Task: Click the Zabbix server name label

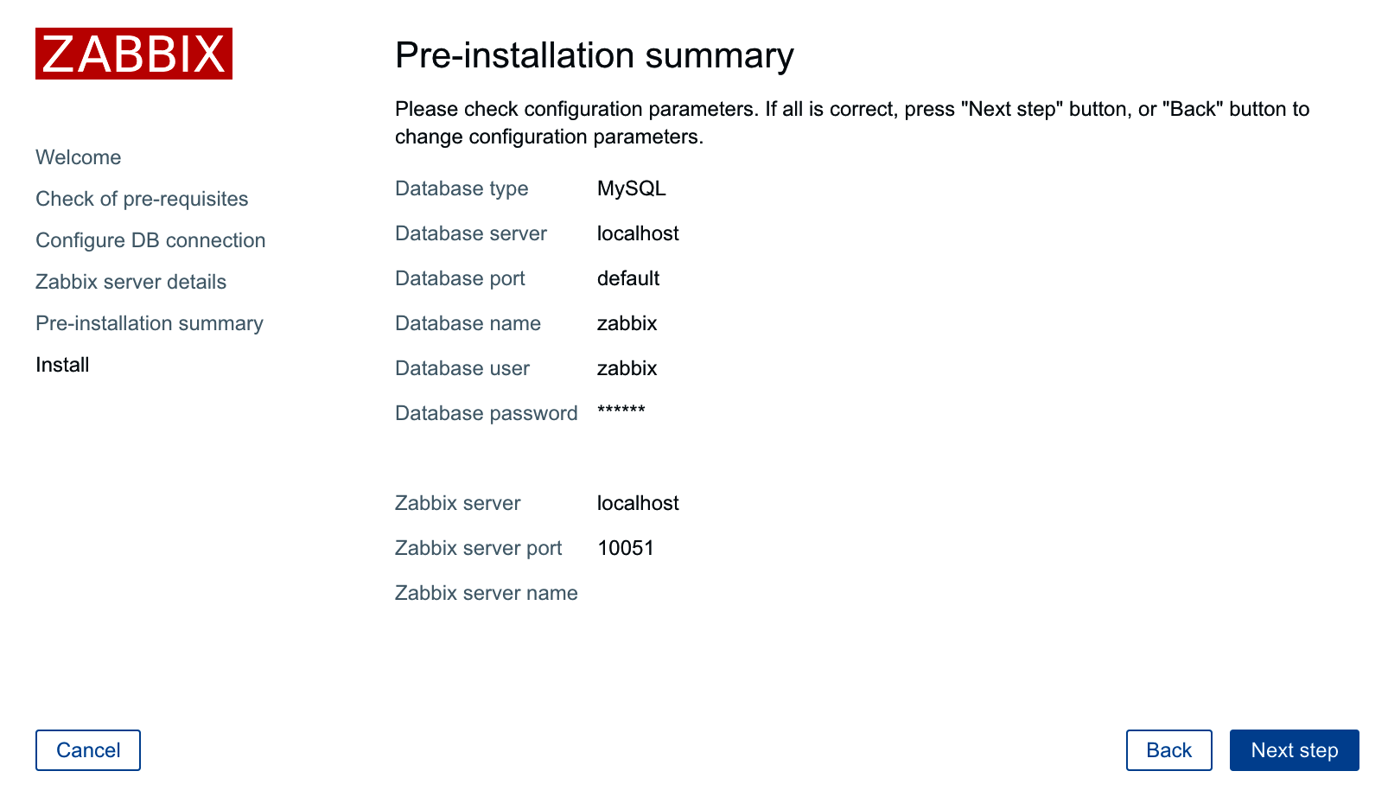Action: pos(487,593)
